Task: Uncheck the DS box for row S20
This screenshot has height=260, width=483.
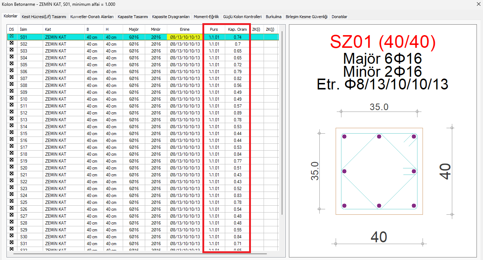Action: coord(12,168)
